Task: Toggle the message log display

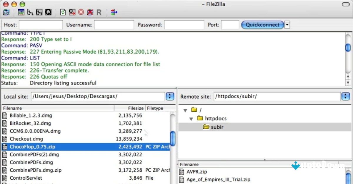Action: click(21, 12)
